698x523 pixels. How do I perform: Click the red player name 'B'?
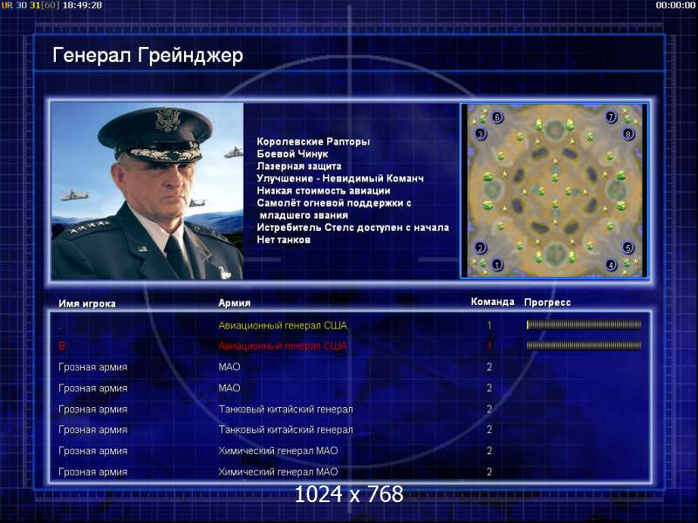(x=61, y=346)
